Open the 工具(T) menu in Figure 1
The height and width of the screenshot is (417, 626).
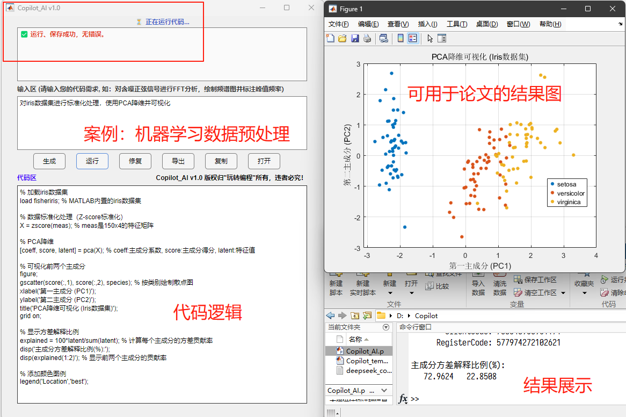pyautogui.click(x=457, y=24)
